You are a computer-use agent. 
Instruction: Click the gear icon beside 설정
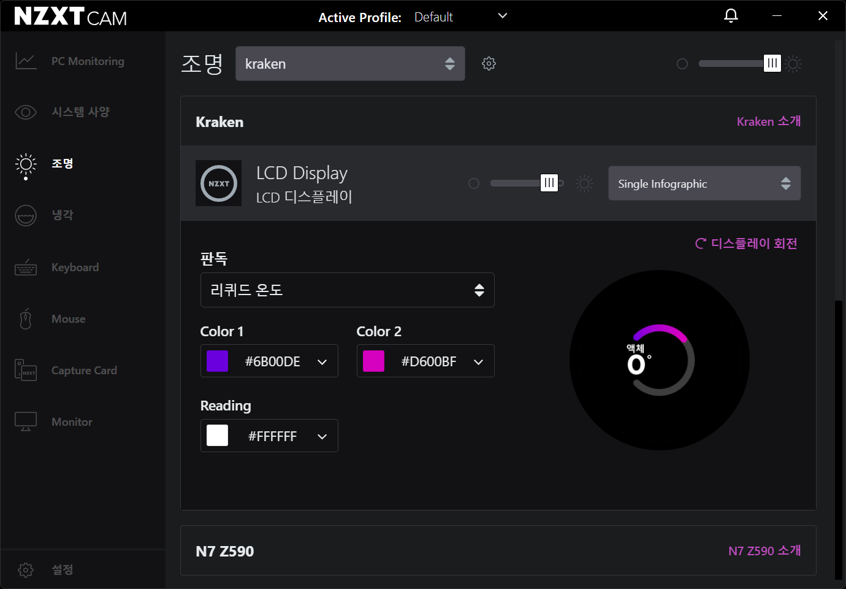(x=26, y=570)
